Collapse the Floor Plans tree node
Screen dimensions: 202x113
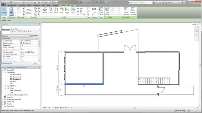click(x=5, y=73)
